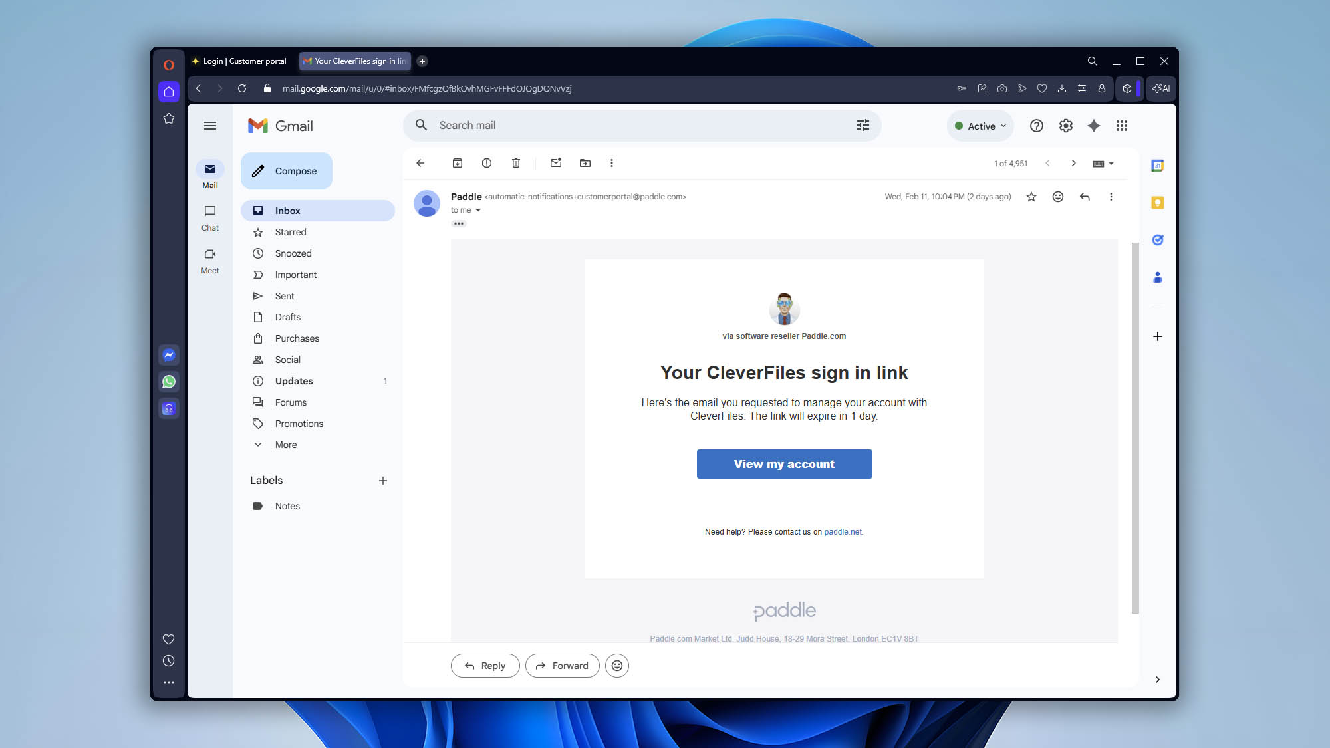
Task: Click inside the Search mail field
Action: [598, 125]
